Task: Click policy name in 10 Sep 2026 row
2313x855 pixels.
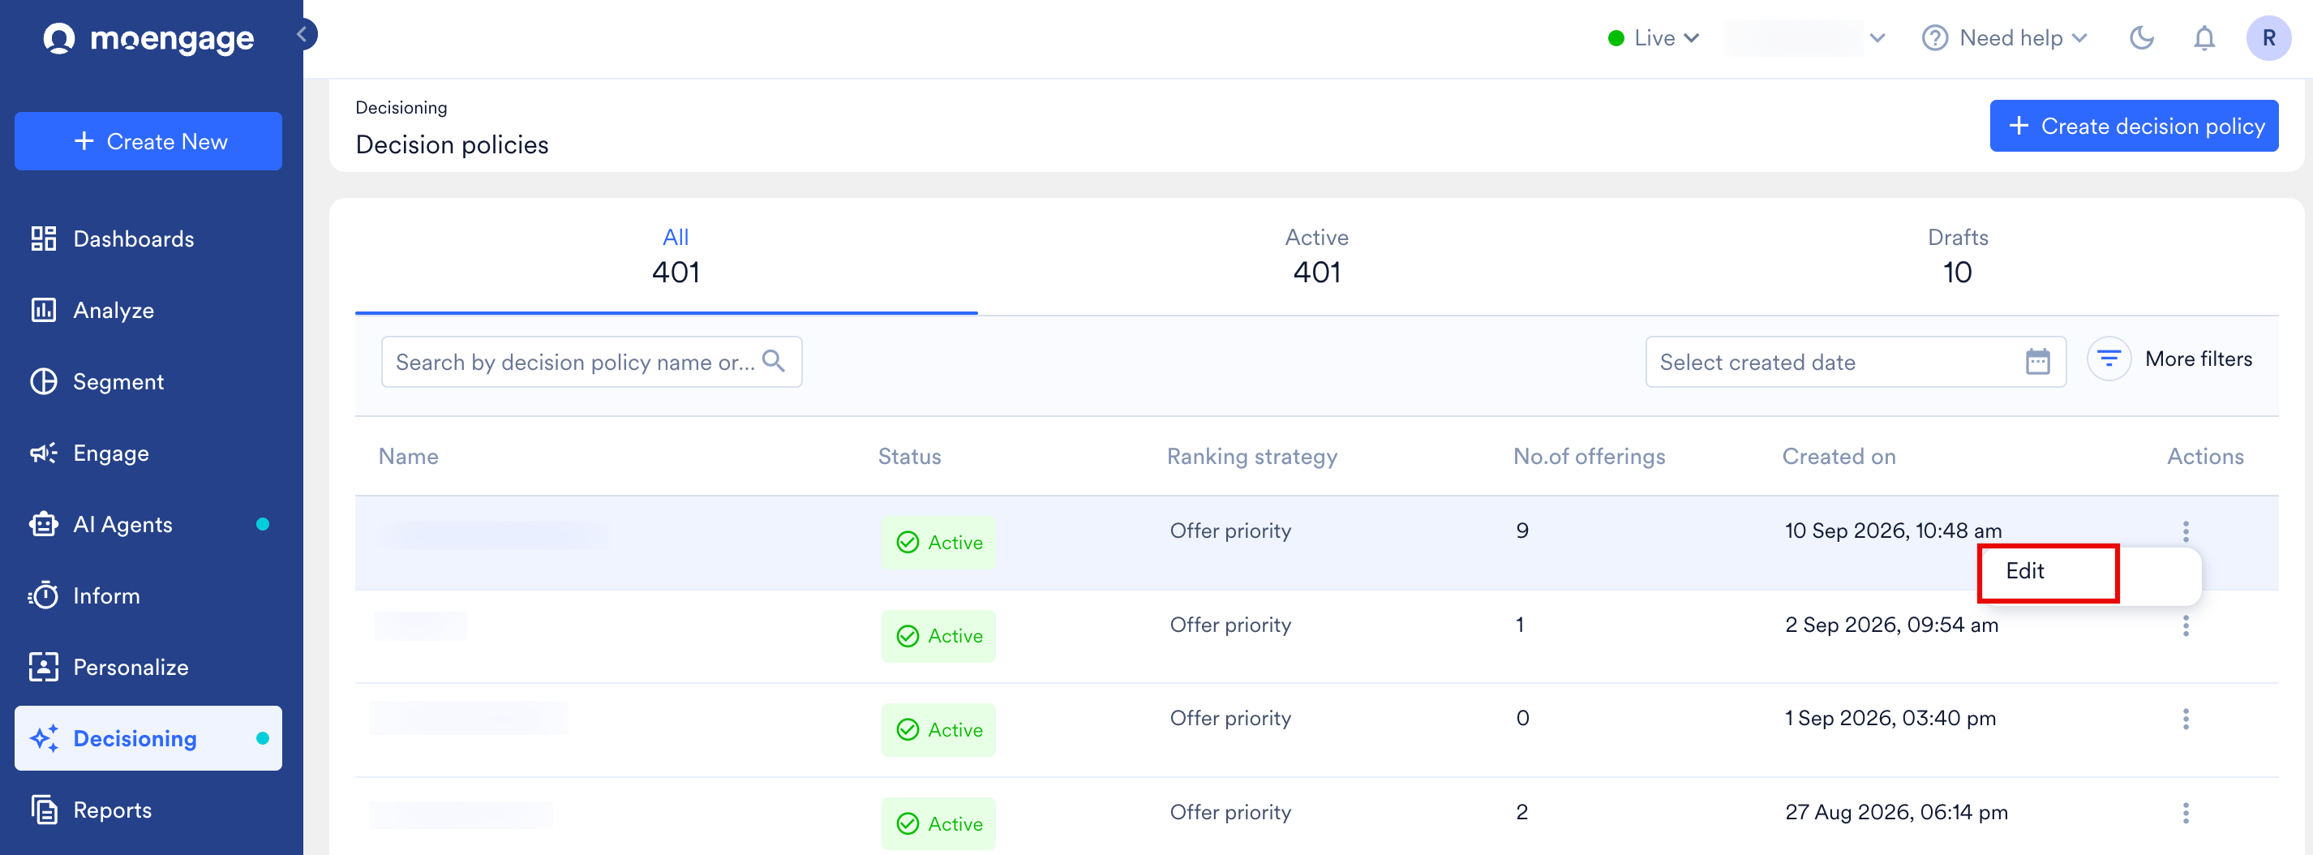Action: (x=492, y=535)
